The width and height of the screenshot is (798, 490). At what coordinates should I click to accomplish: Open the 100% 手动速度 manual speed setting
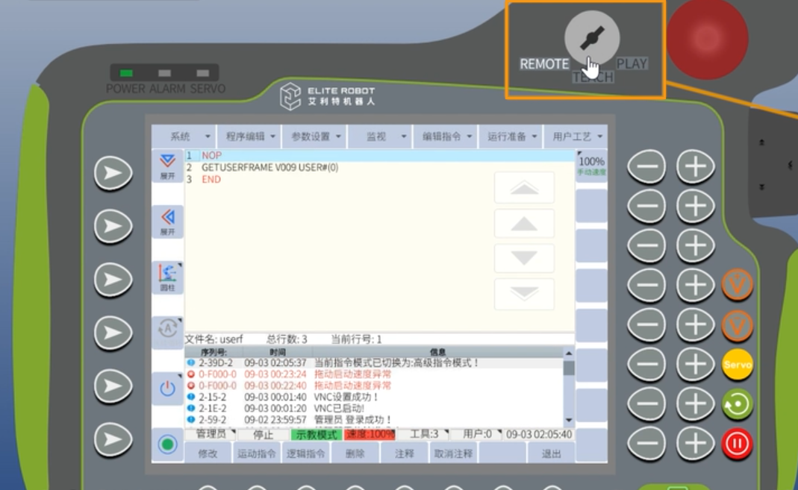click(591, 166)
